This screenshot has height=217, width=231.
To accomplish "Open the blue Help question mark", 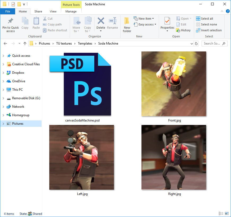I will pyautogui.click(x=228, y=11).
